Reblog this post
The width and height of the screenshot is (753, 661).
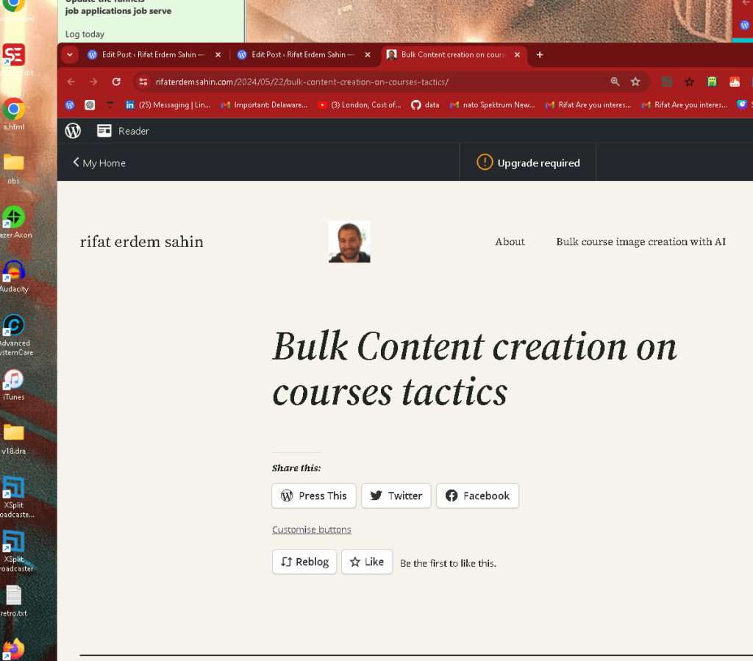(304, 562)
